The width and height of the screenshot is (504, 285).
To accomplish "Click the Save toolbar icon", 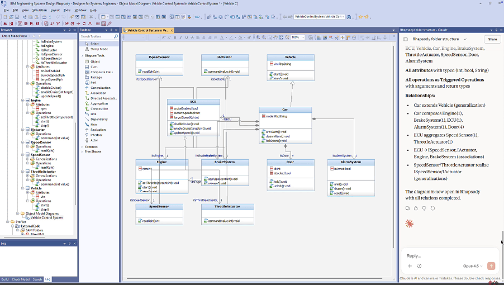I will coord(17,17).
